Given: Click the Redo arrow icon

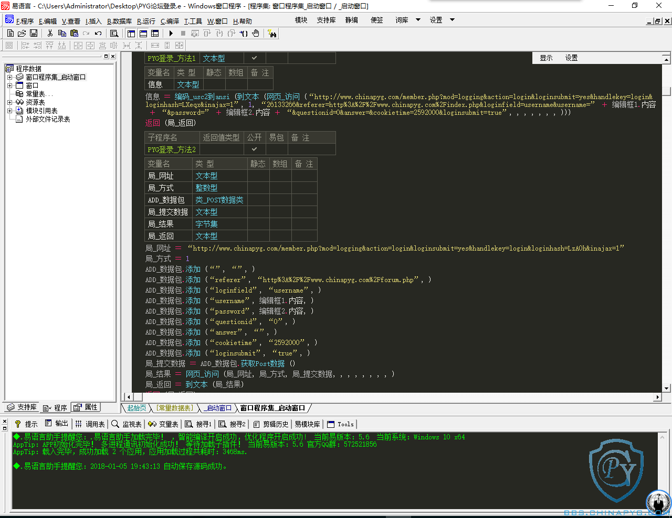Looking at the screenshot, I should [x=86, y=33].
